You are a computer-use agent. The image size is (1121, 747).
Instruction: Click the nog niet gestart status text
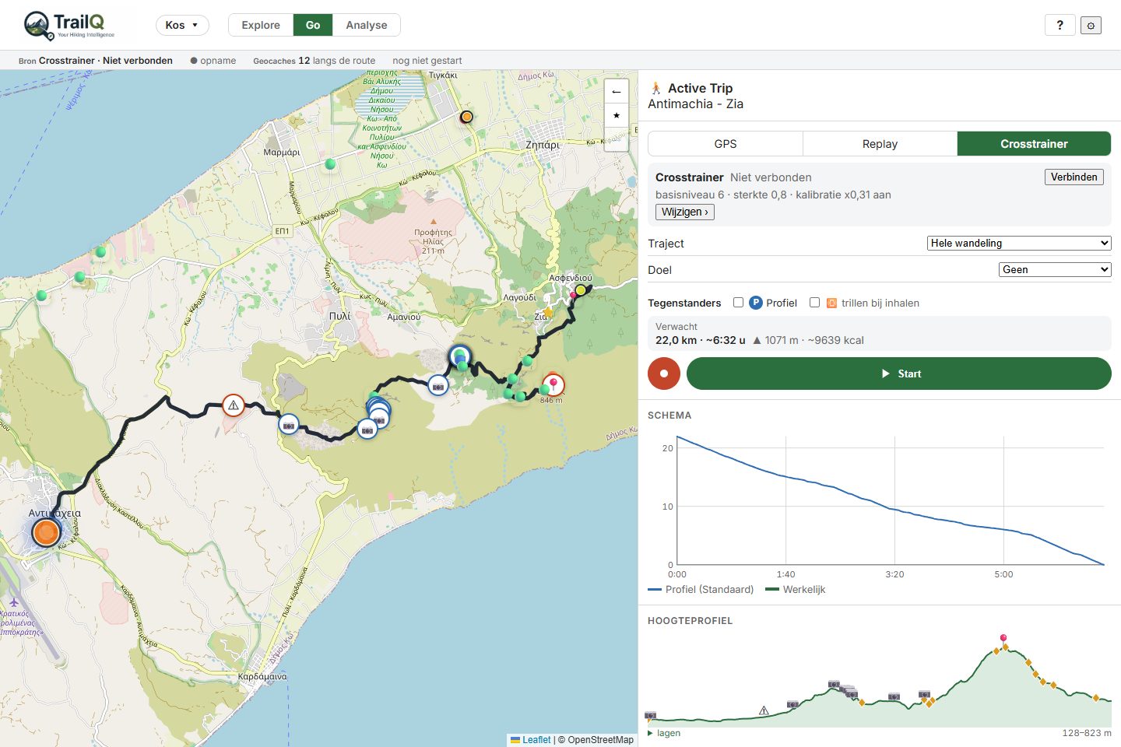click(427, 61)
